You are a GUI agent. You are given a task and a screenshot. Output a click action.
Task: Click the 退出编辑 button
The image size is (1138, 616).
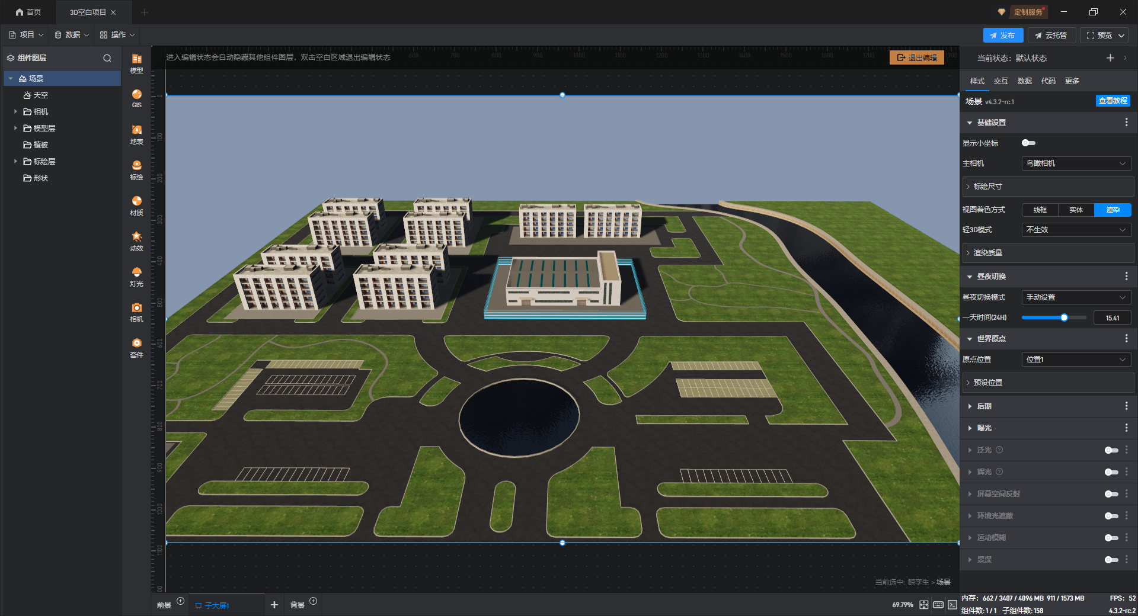916,57
